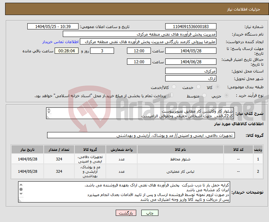Viewport: 269px width, 222px height.
Task: Click column header تاریخ نیاز
Action: pos(27,149)
